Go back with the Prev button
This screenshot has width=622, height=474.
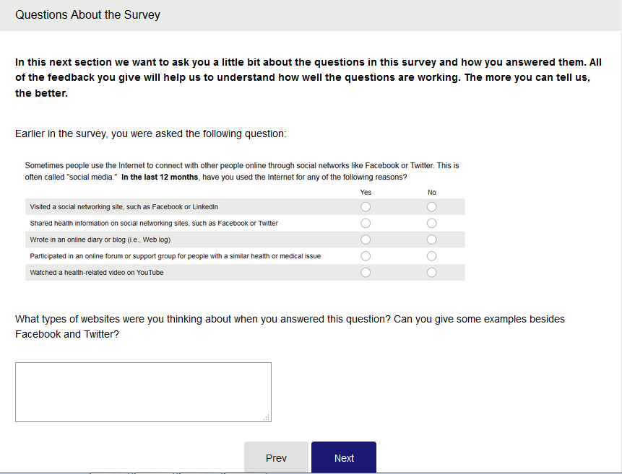click(276, 458)
